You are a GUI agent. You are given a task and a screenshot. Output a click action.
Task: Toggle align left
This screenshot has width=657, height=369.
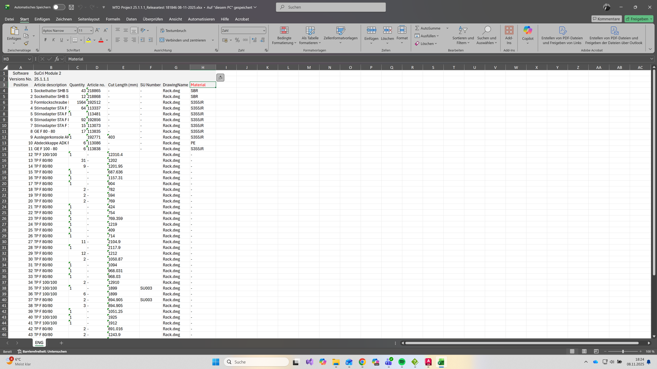click(x=117, y=40)
